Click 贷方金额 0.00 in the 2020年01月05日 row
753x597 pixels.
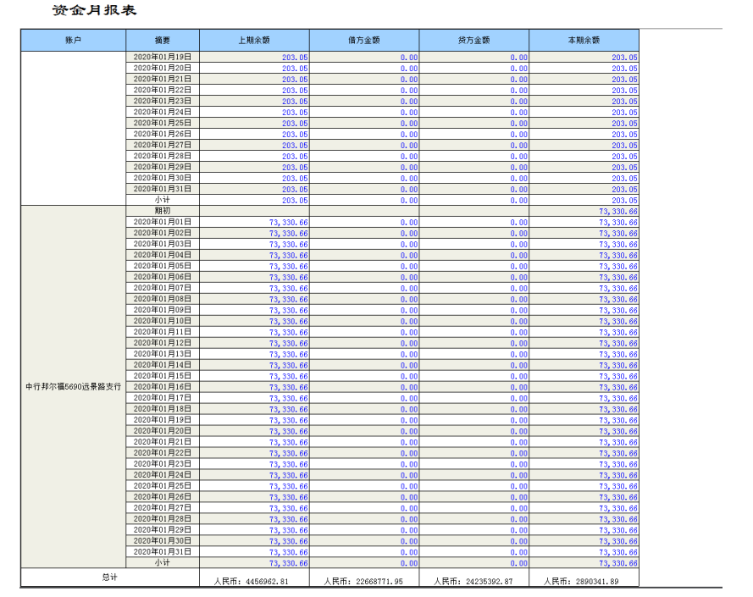[x=519, y=267]
